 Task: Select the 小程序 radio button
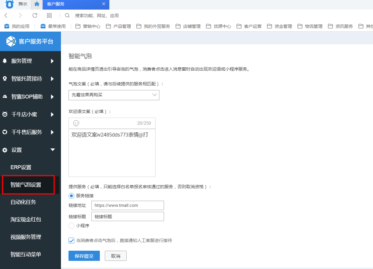point(71,225)
